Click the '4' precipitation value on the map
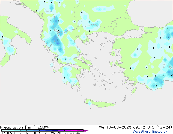This screenshot has width=173, height=134. [x=66, y=31]
